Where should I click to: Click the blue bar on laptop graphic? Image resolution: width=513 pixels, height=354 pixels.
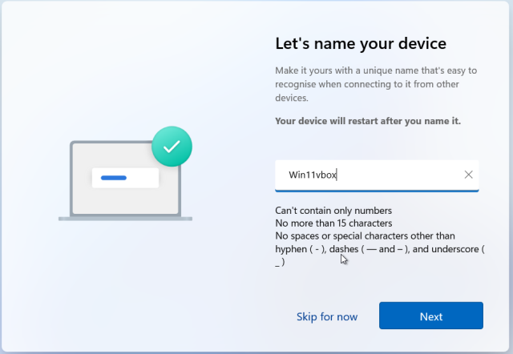[x=113, y=177]
